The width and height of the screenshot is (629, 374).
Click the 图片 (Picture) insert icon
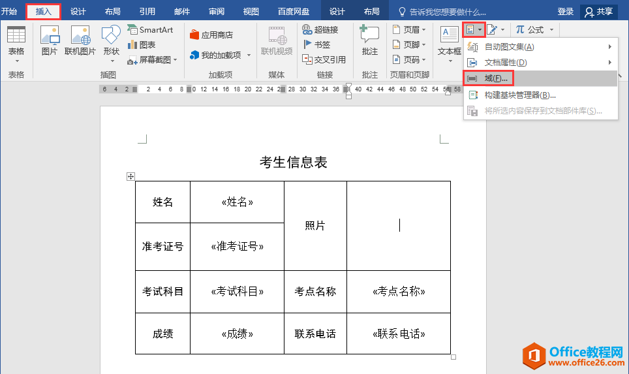click(50, 40)
